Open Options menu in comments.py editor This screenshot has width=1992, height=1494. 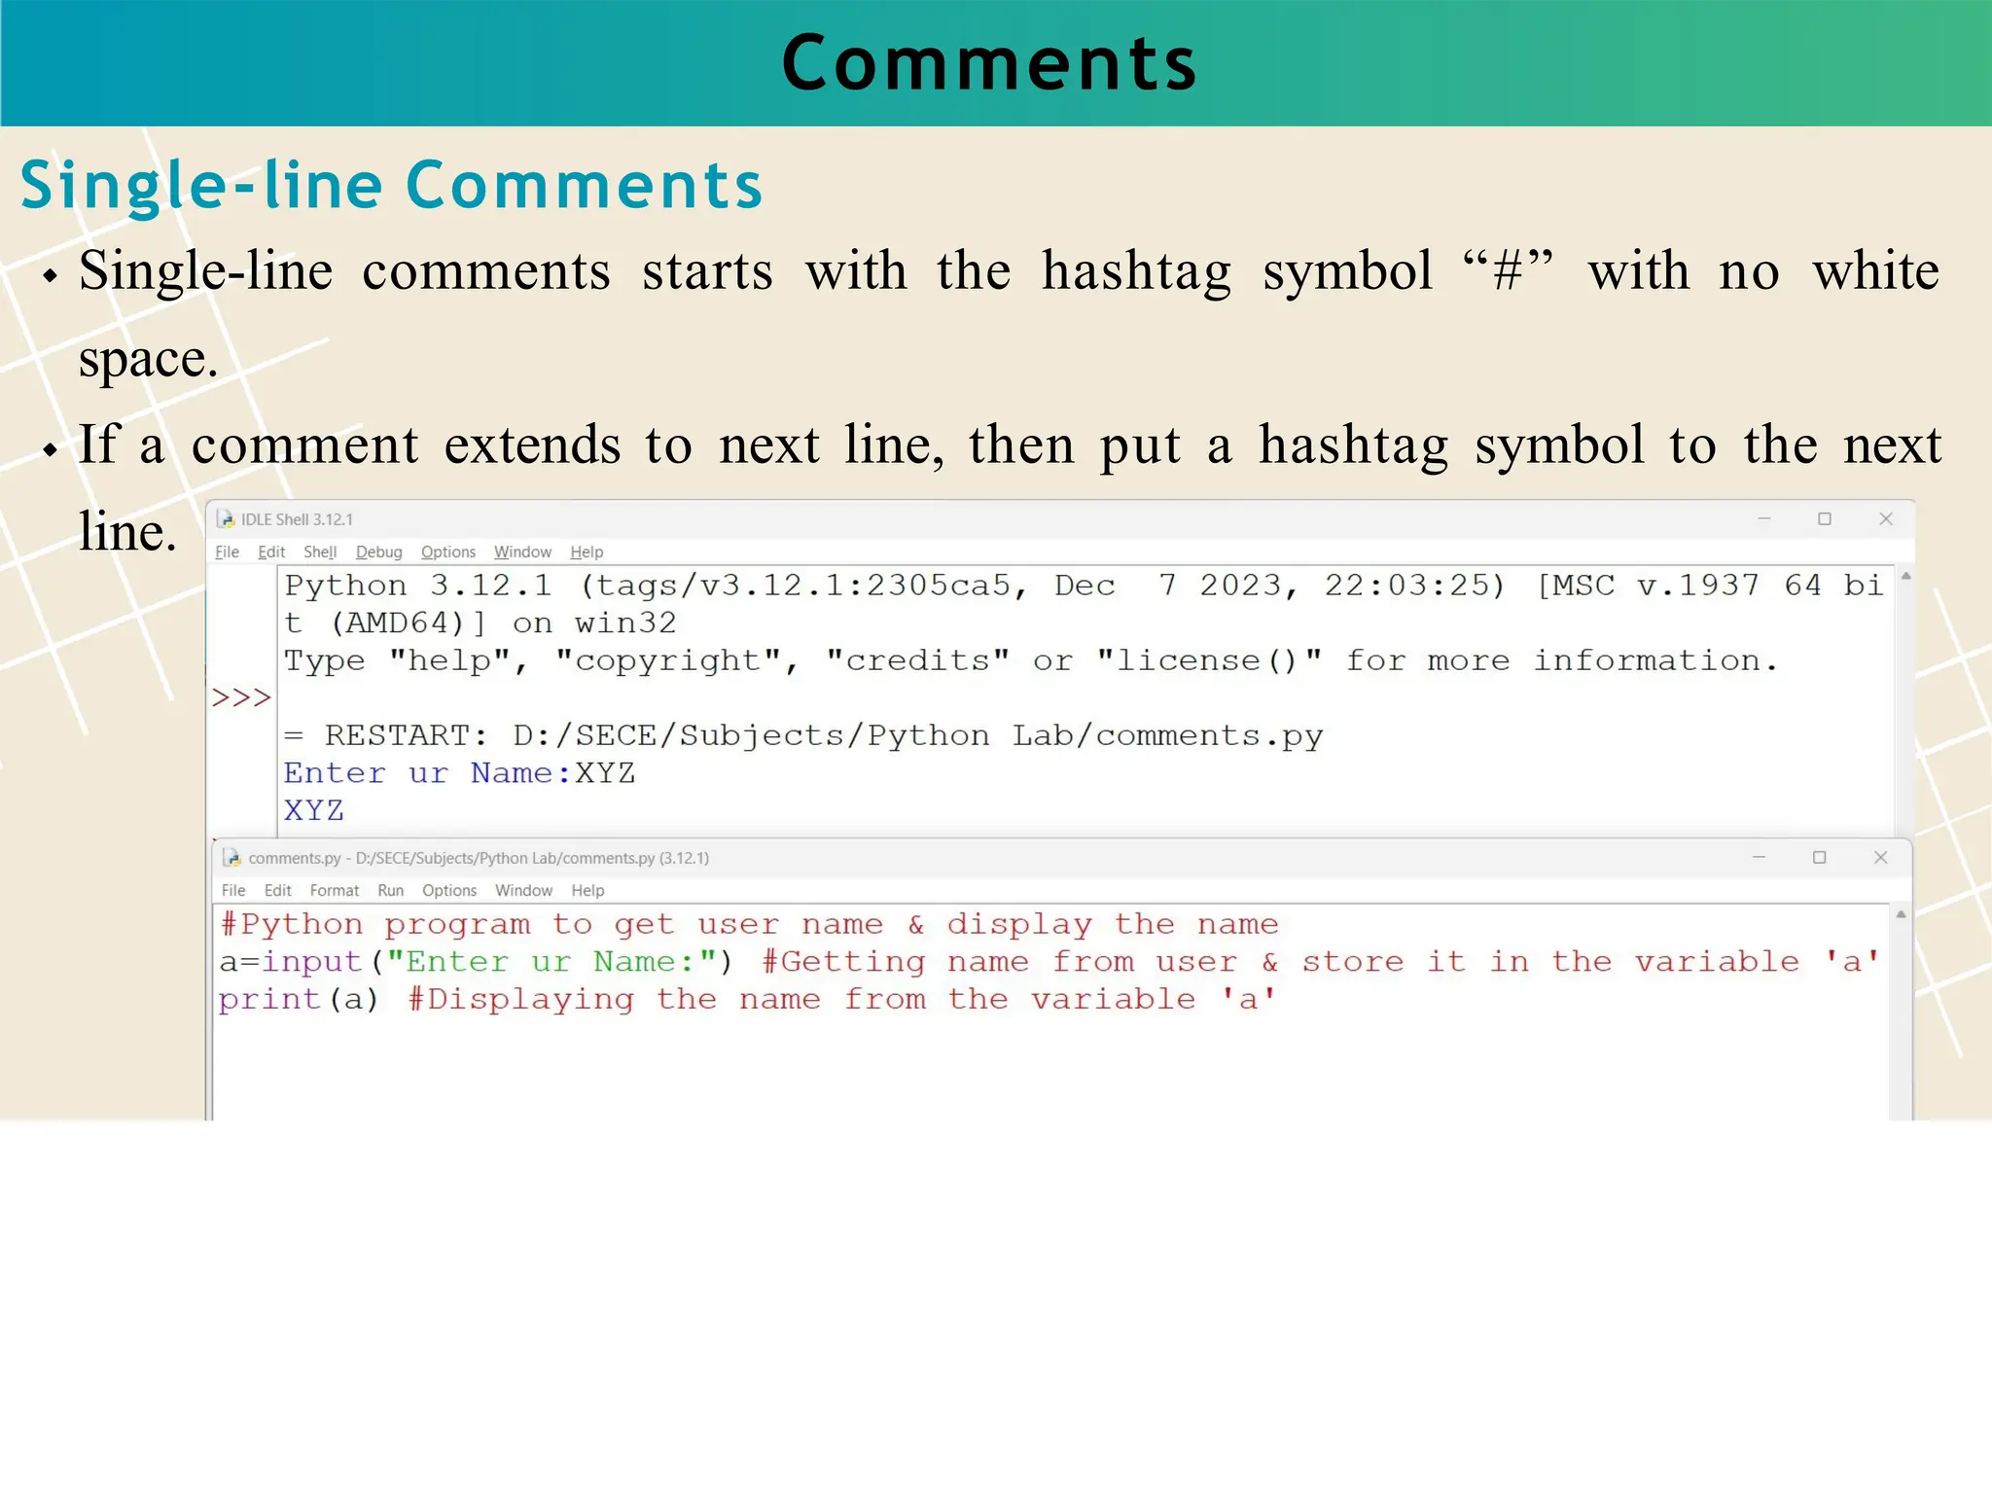point(449,891)
